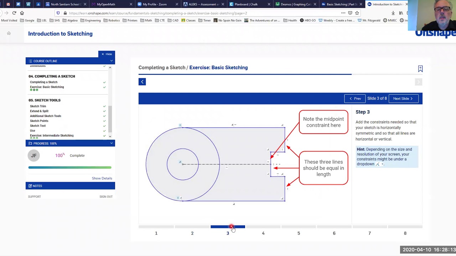This screenshot has height=256, width=456.
Task: Open the No Spain No Gain bookmark
Action: 227,20
